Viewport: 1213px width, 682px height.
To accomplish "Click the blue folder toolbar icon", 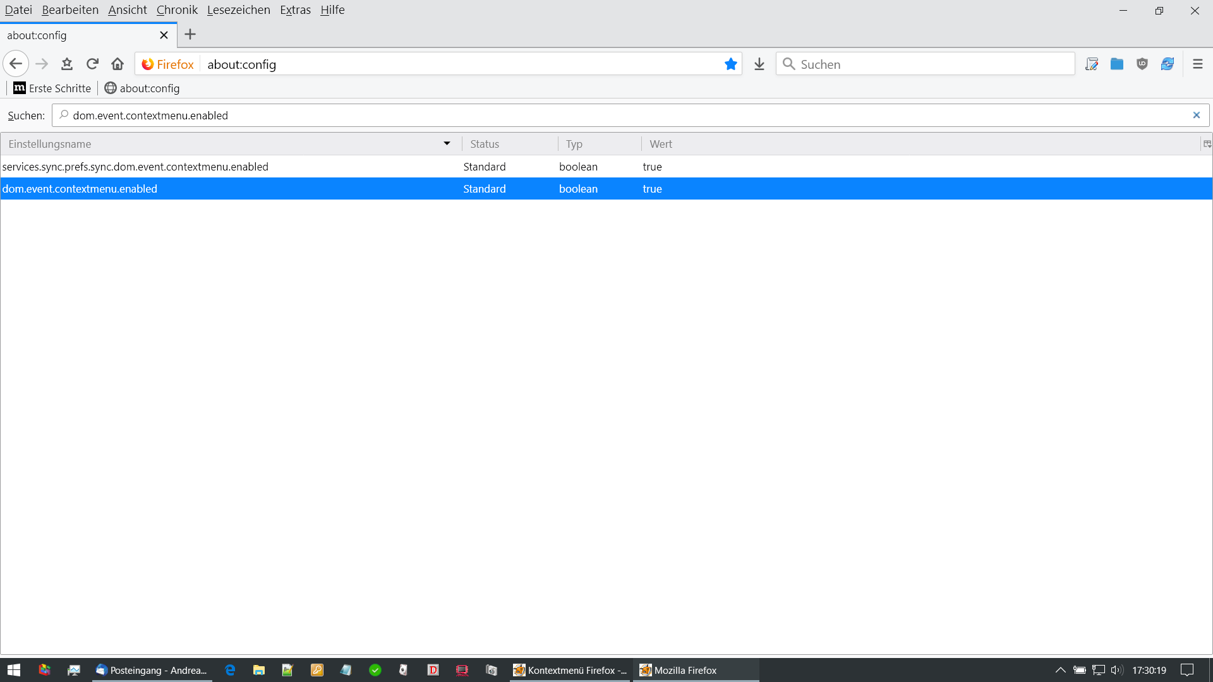I will click(x=1116, y=64).
